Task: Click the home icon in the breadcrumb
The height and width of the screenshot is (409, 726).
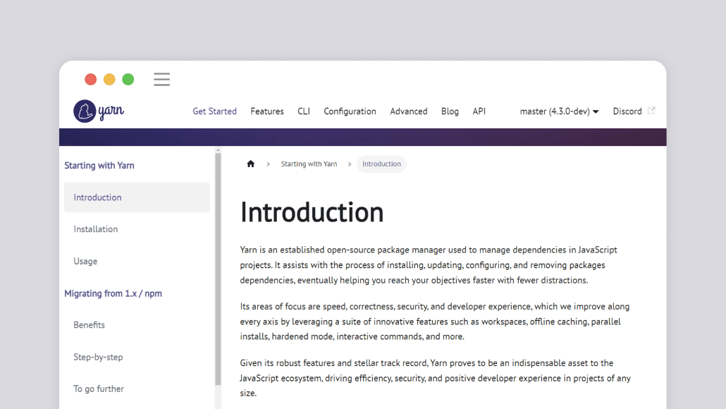Action: click(x=250, y=164)
